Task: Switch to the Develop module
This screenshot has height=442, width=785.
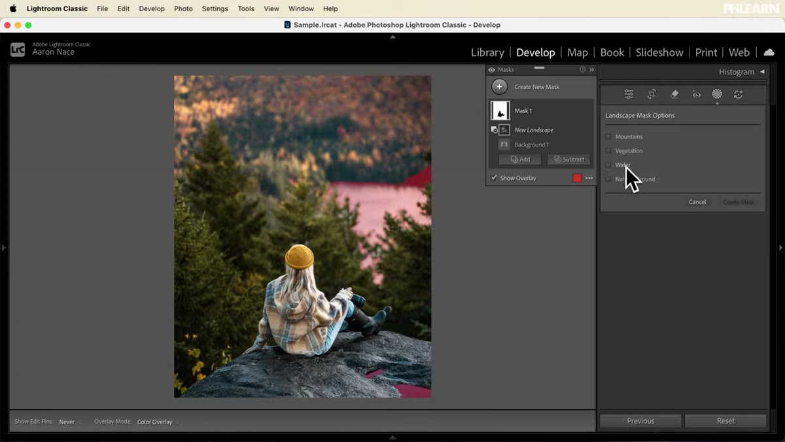Action: (x=535, y=52)
